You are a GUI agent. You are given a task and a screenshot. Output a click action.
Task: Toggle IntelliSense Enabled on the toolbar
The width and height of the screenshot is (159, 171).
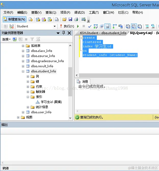[x=107, y=26]
